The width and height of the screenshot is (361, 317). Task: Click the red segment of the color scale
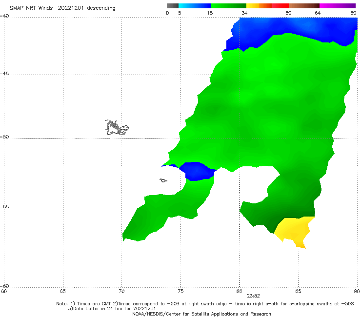[x=280, y=6]
